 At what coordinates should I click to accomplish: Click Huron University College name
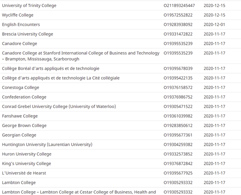click(x=27, y=154)
